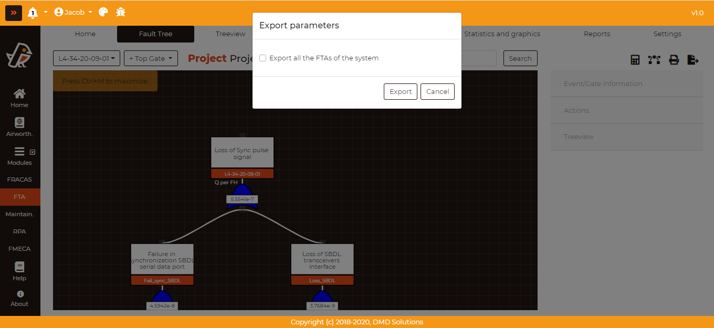Select the Loss of Sync pulse signal node
Image resolution: width=714 pixels, height=328 pixels.
click(242, 153)
